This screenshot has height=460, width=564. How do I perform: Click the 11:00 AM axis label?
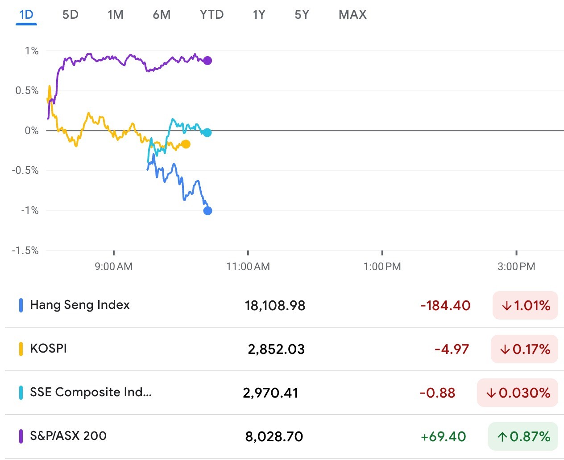(x=248, y=267)
